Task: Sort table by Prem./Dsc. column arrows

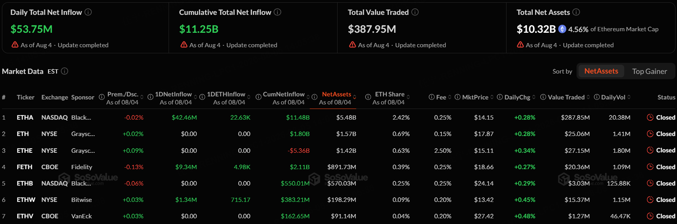Action: tap(142, 97)
